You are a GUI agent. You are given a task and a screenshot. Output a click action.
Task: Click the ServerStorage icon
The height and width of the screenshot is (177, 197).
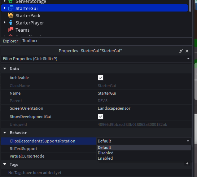11,1
